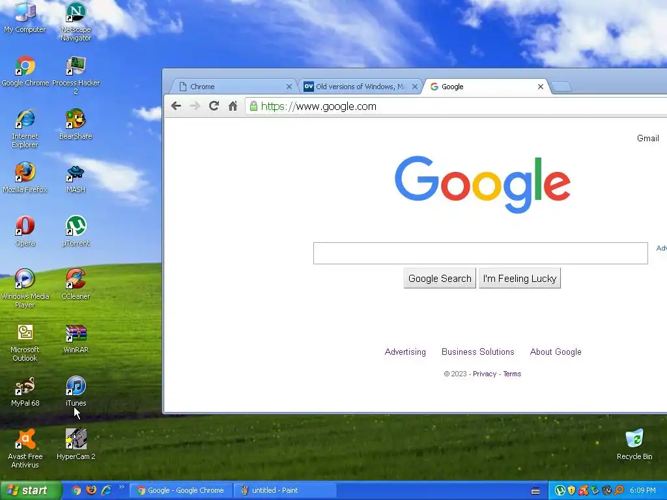Click the on-screen keyboard icon in taskbar

[535, 491]
